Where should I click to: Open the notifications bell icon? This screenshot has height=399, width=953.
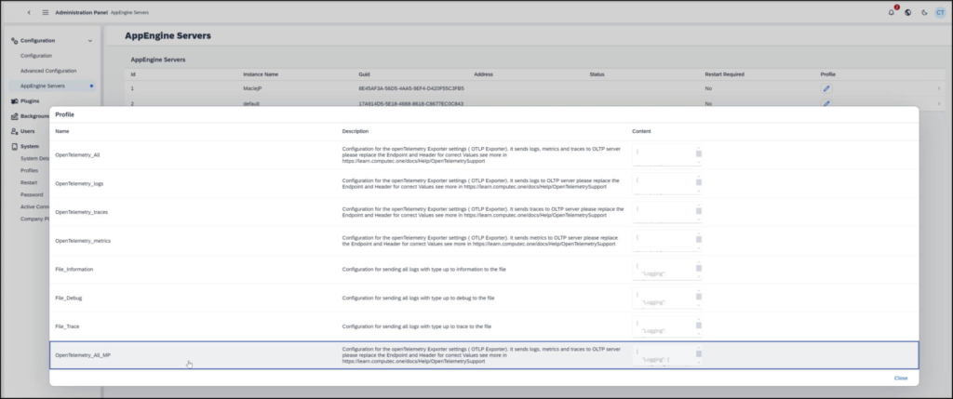pos(892,12)
